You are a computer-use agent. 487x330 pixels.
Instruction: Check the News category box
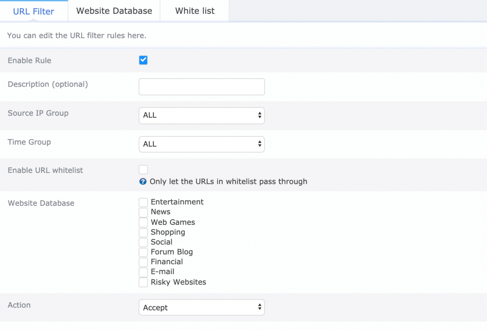point(143,212)
